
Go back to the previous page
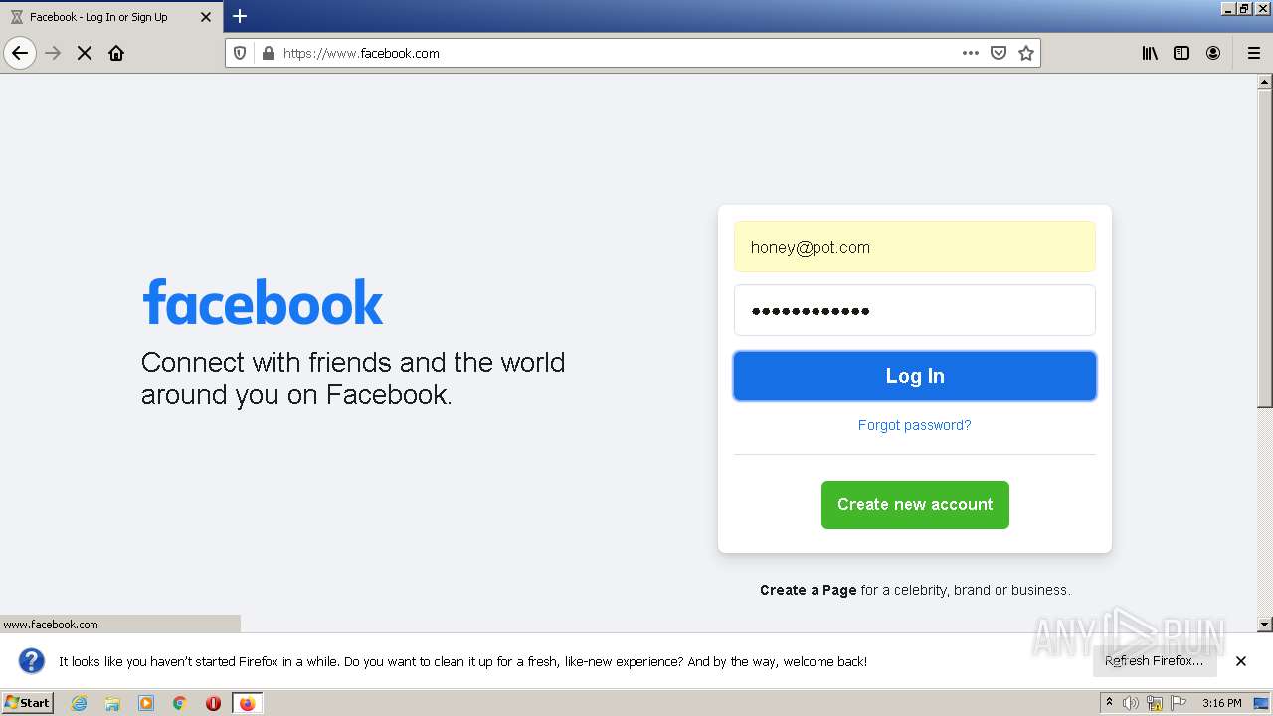pos(20,53)
